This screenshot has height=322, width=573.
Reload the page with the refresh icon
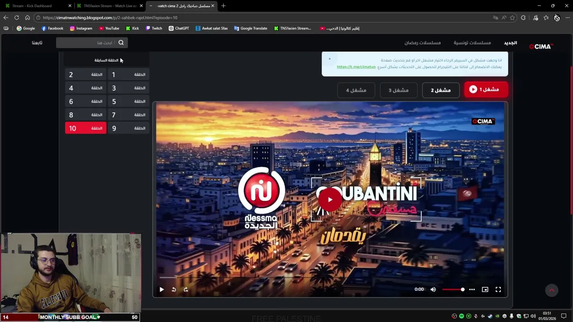point(17,17)
